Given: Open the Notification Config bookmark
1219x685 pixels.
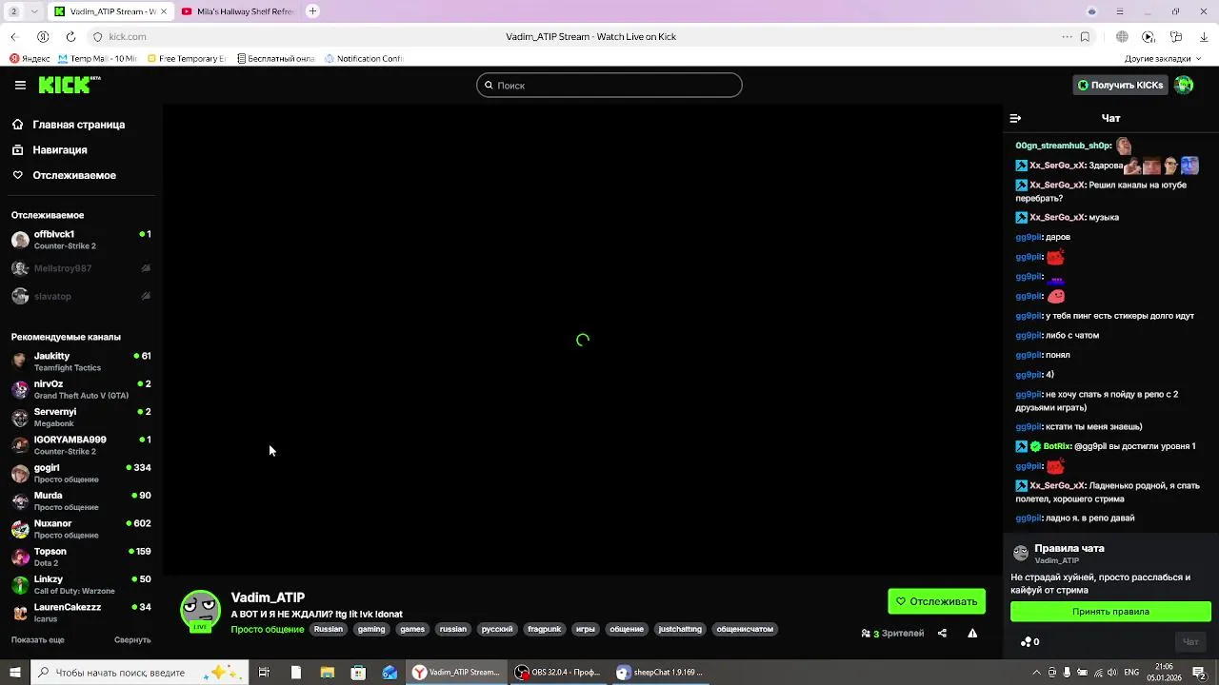Looking at the screenshot, I should click(x=364, y=58).
